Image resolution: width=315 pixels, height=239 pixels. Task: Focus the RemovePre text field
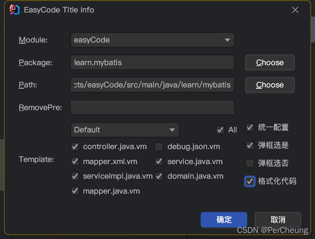(153, 107)
